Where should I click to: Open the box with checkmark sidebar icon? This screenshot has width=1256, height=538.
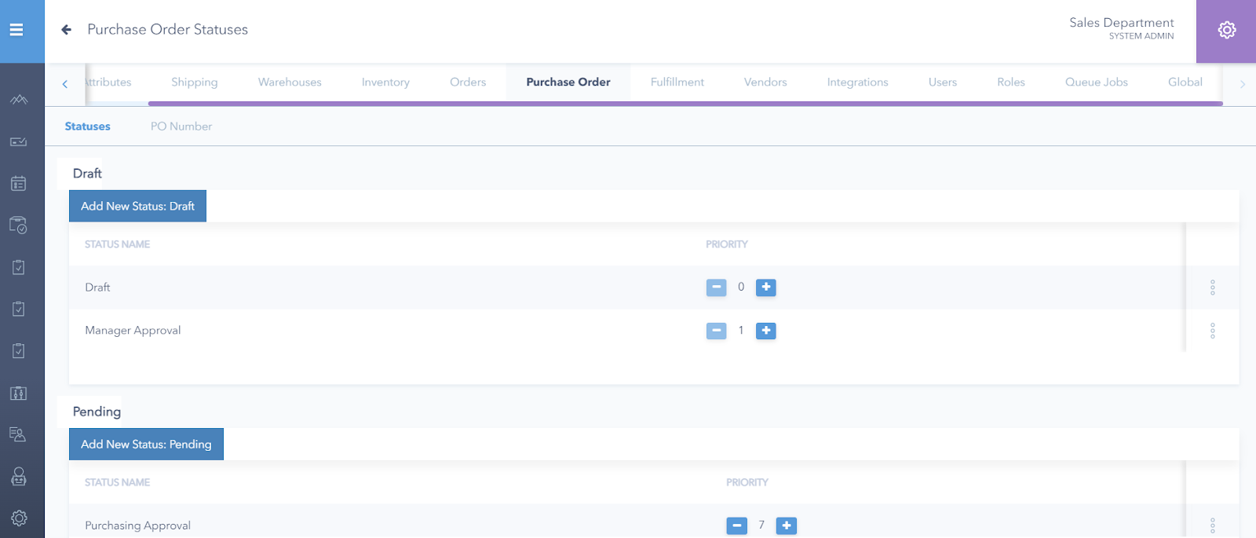pos(19,225)
